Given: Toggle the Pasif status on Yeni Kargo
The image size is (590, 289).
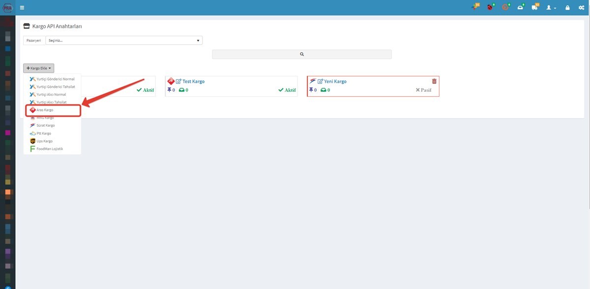Looking at the screenshot, I should (423, 90).
